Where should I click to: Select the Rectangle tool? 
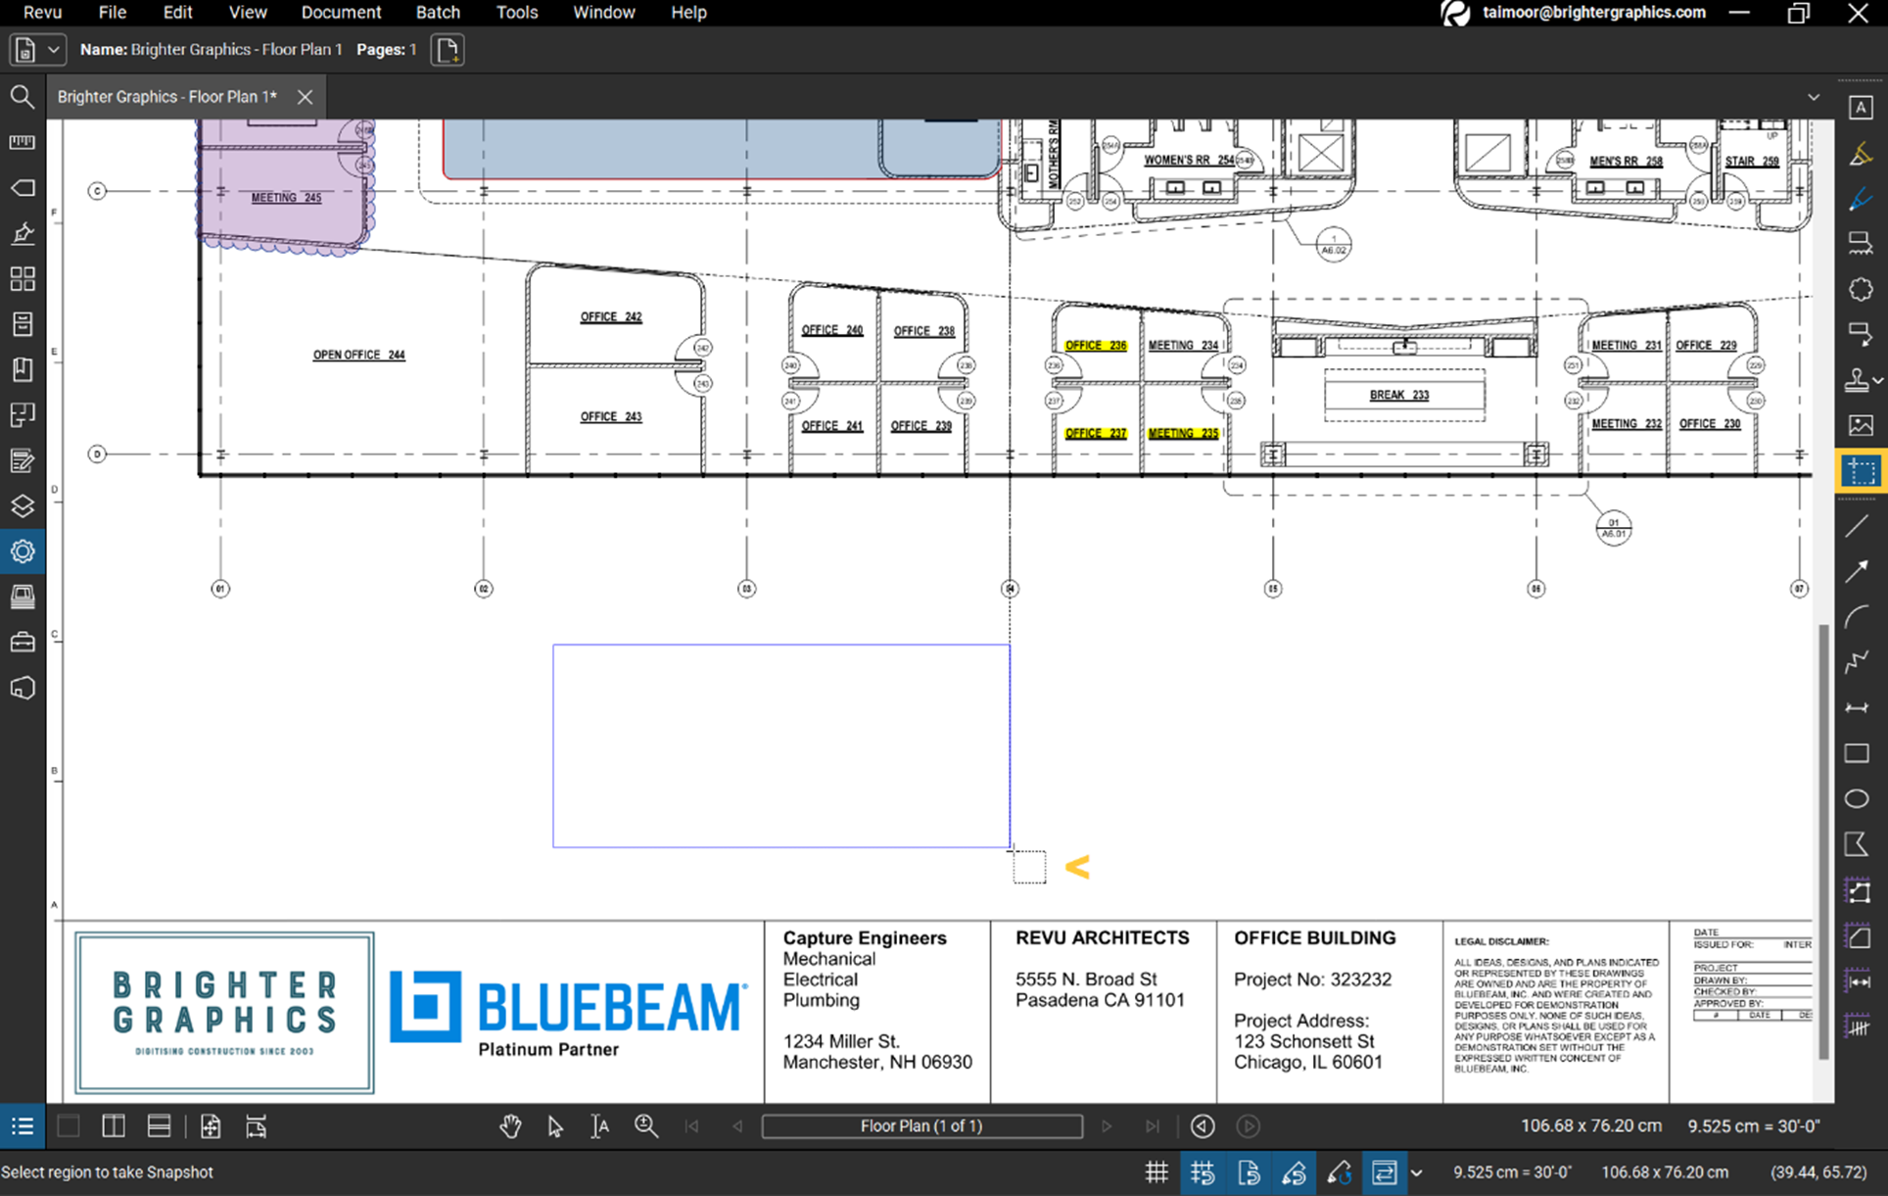click(x=1857, y=753)
